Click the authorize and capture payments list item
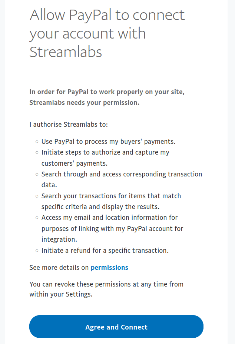235x344 pixels. tap(105, 158)
